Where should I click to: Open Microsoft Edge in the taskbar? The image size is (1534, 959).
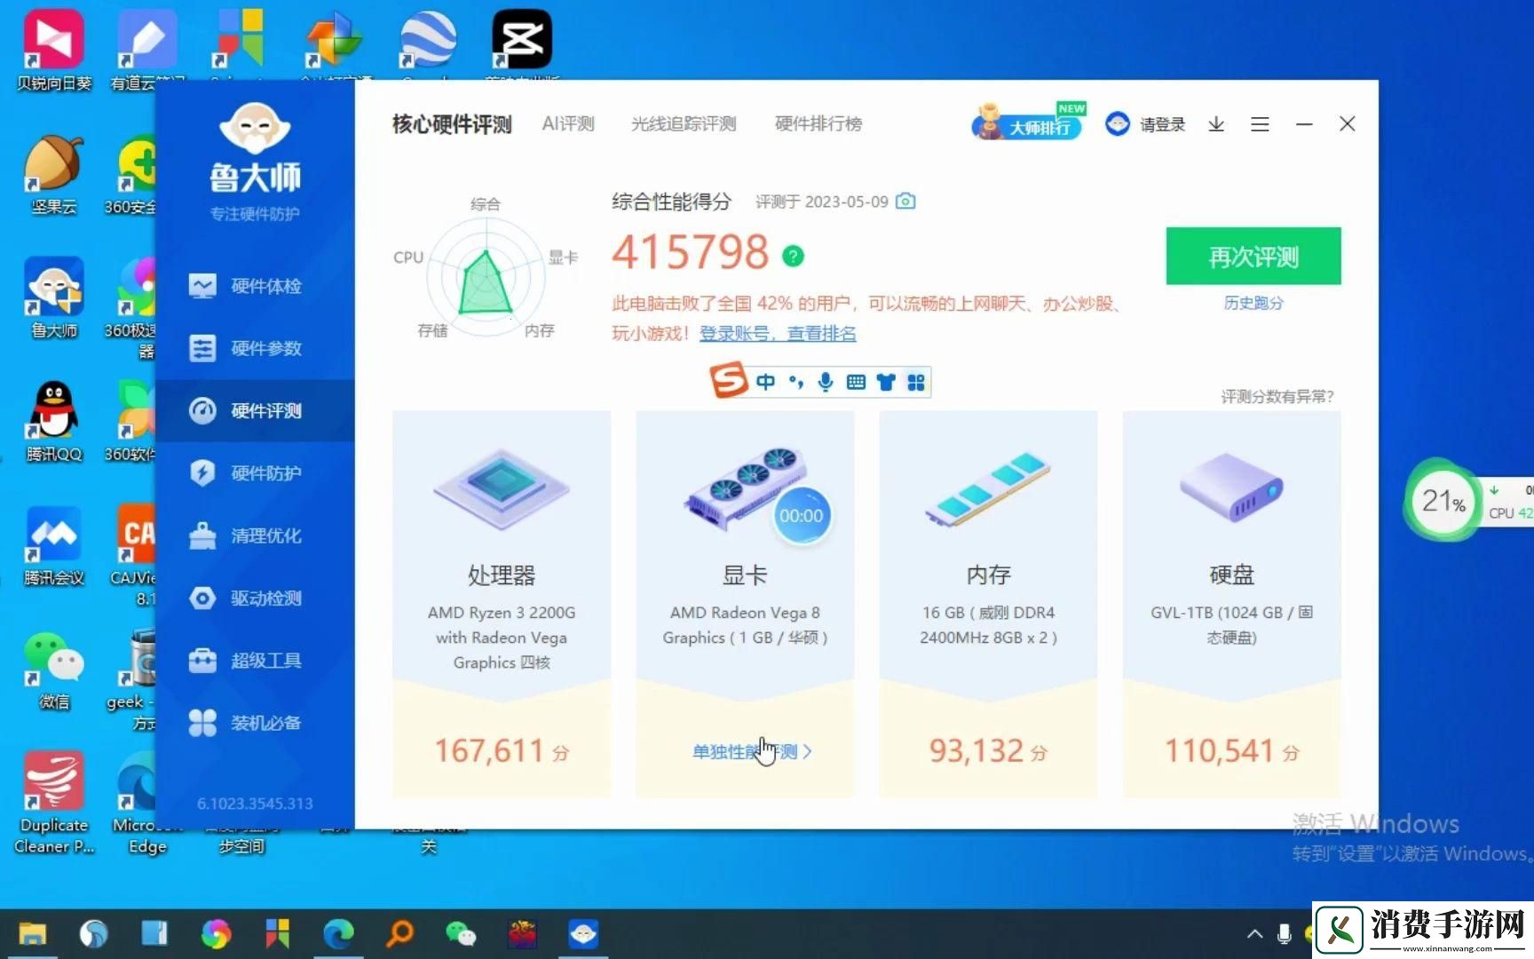[338, 934]
